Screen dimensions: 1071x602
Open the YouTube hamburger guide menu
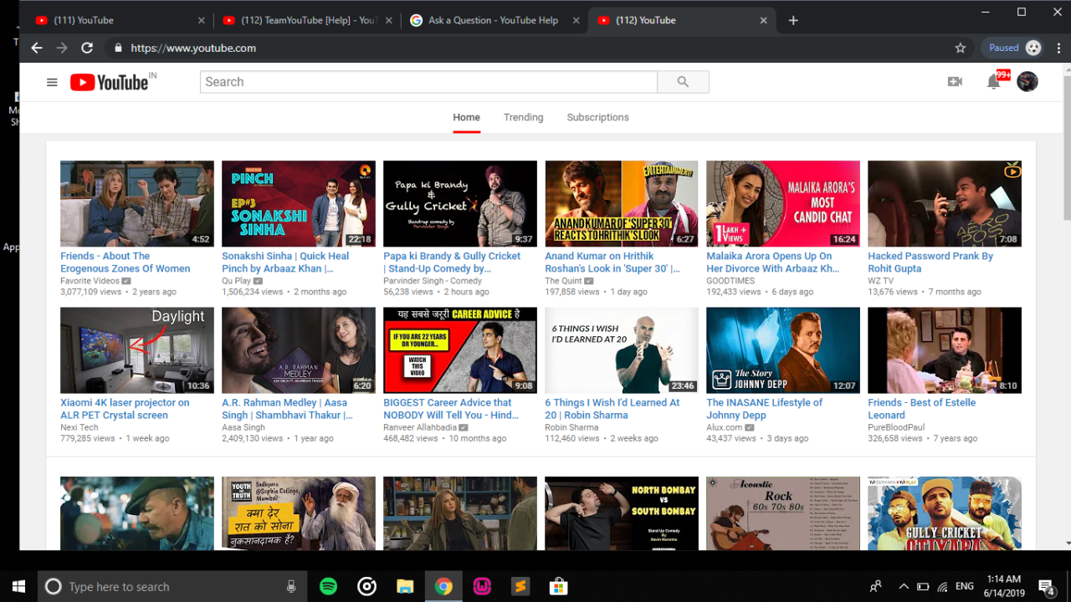(52, 82)
